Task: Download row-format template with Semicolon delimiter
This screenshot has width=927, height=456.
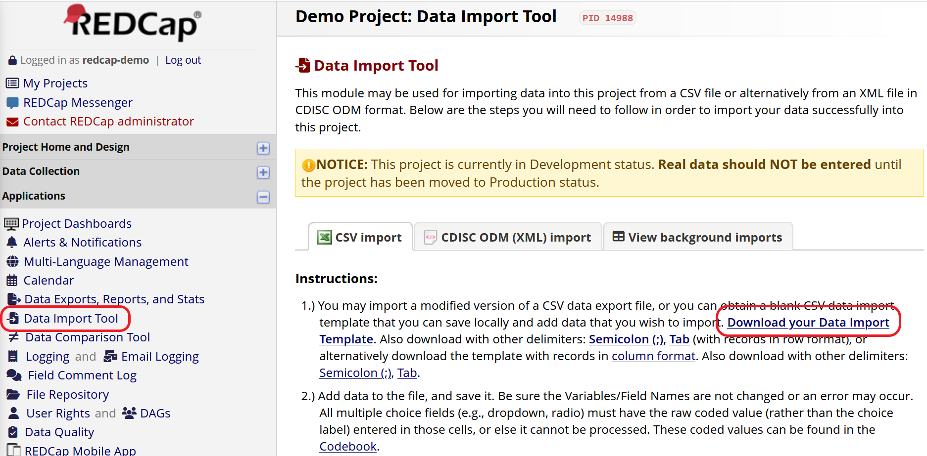Action: click(x=626, y=339)
